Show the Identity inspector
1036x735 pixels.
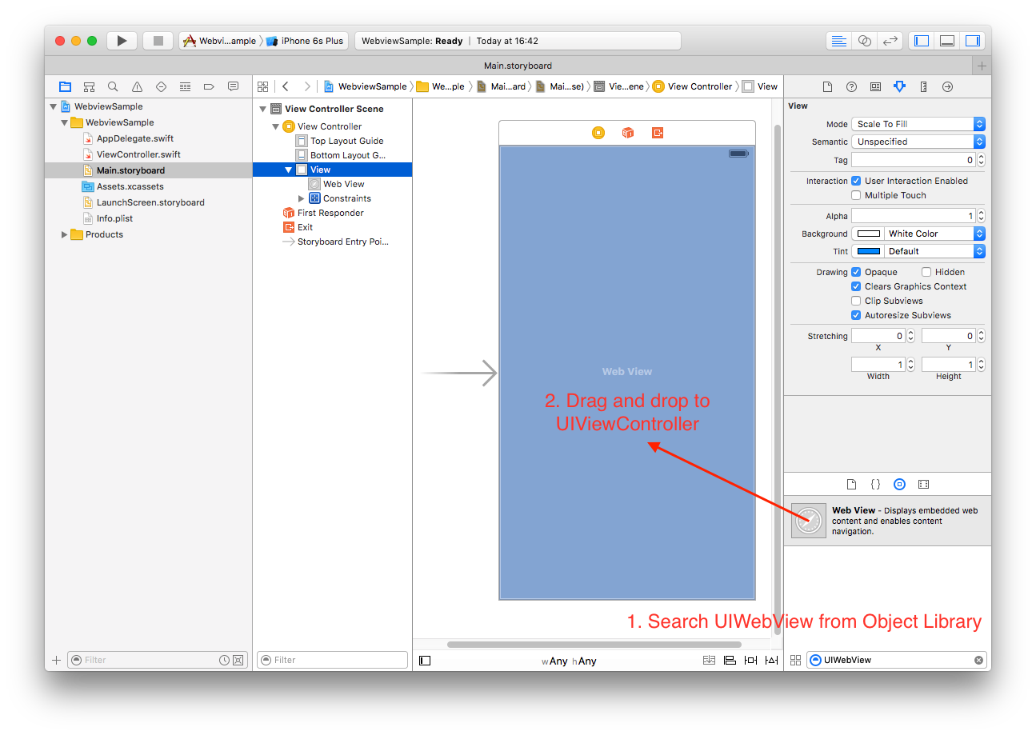pos(876,86)
